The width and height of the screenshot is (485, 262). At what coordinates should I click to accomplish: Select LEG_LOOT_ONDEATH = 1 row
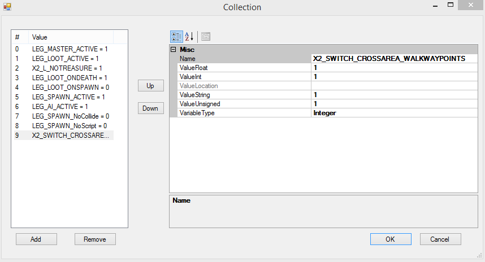click(x=64, y=77)
